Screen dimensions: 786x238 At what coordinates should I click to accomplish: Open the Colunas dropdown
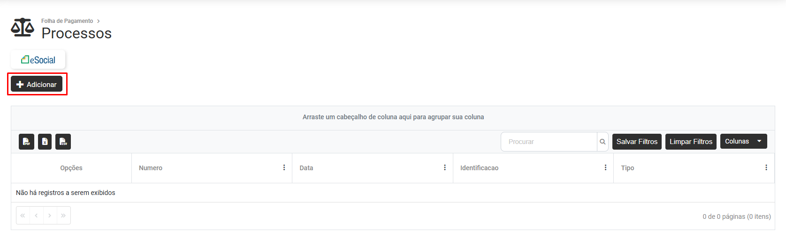pyautogui.click(x=743, y=141)
